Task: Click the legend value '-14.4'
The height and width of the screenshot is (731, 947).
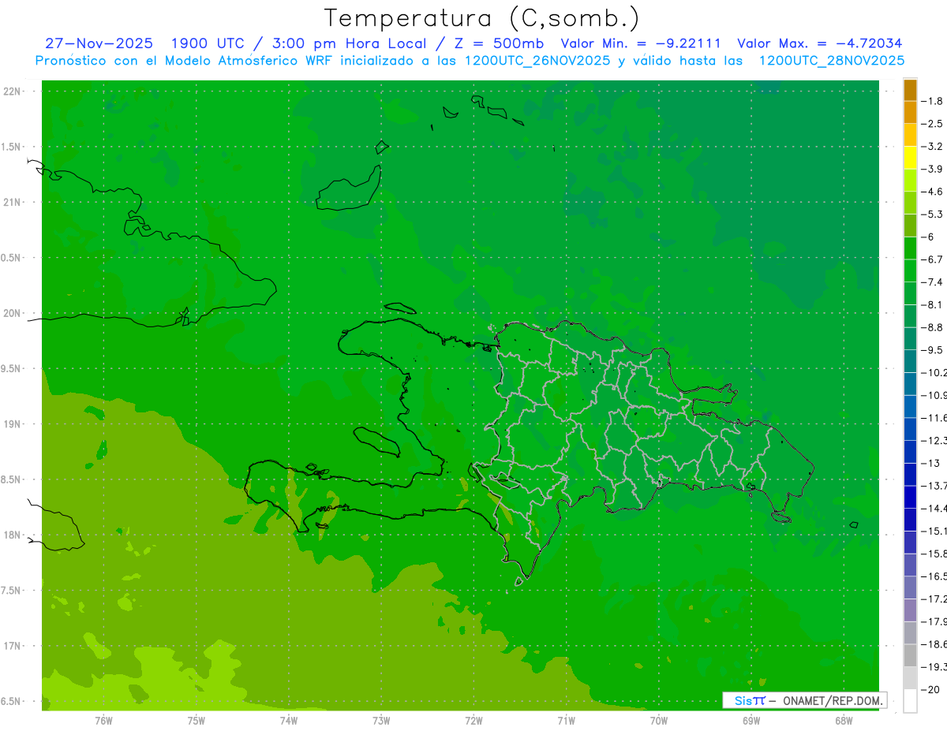Action: coord(933,508)
